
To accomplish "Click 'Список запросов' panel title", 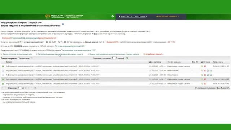I will 9,58.
